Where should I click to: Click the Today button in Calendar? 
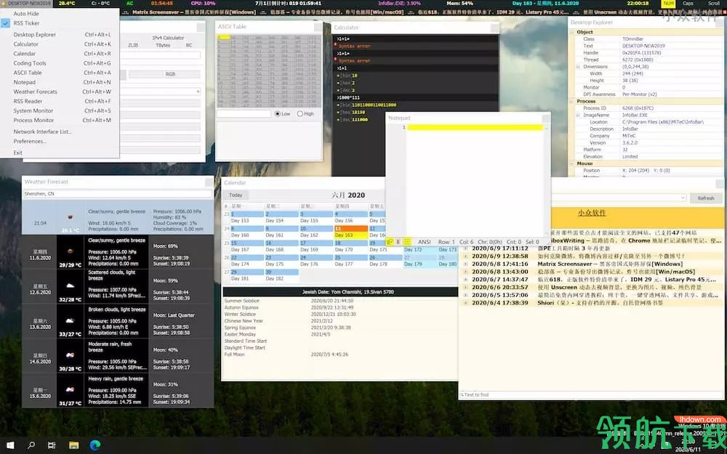236,195
